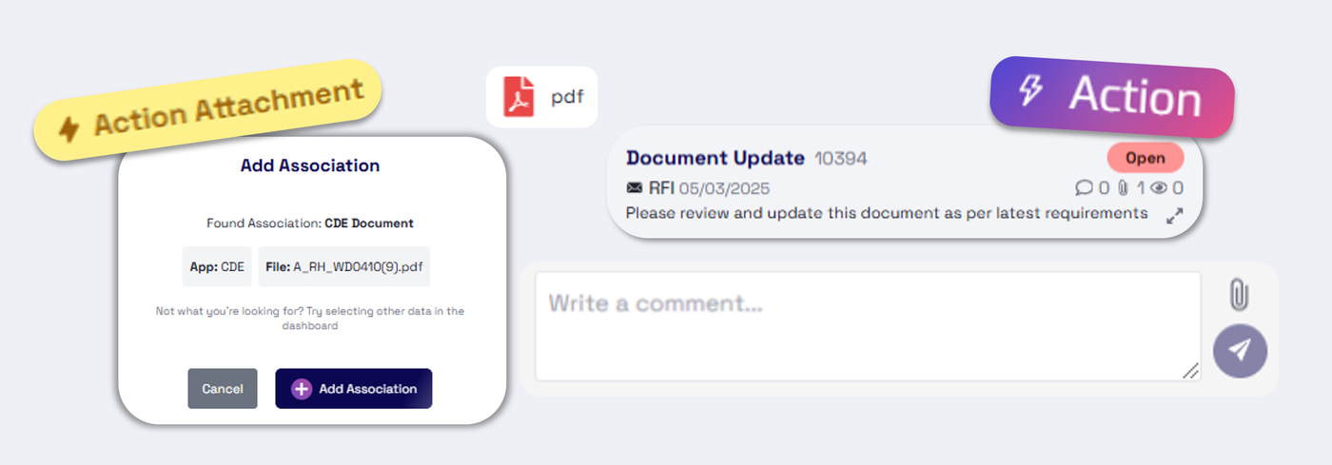Viewport: 1332px width, 465px height.
Task: Click the comment box resize handle
Action: coord(1190,371)
